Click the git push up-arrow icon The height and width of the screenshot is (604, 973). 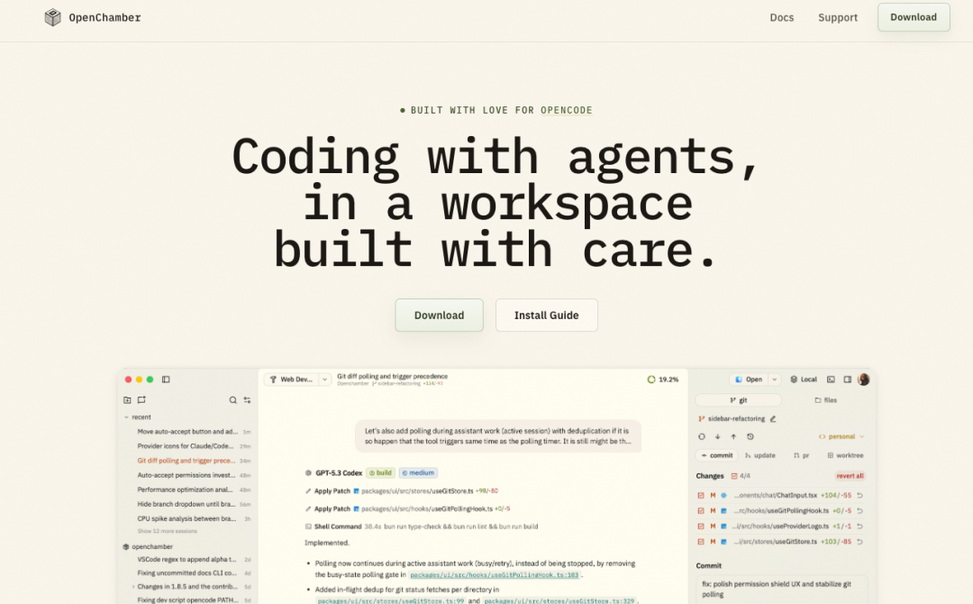(x=733, y=436)
